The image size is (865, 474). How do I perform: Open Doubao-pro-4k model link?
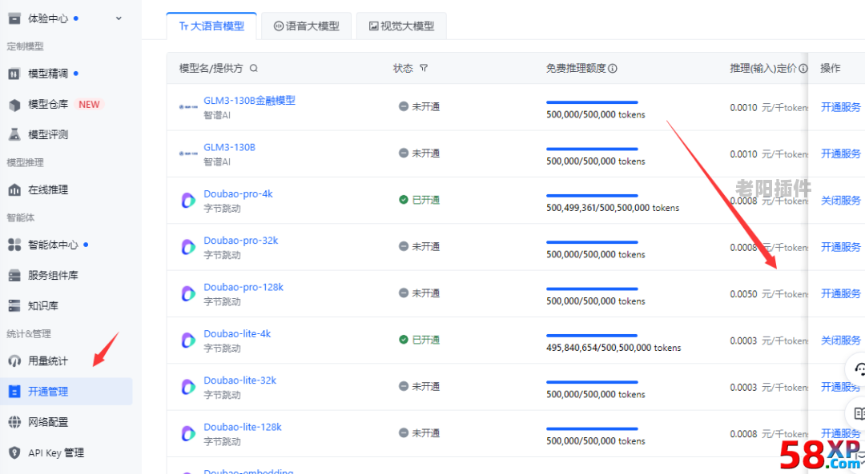click(239, 193)
